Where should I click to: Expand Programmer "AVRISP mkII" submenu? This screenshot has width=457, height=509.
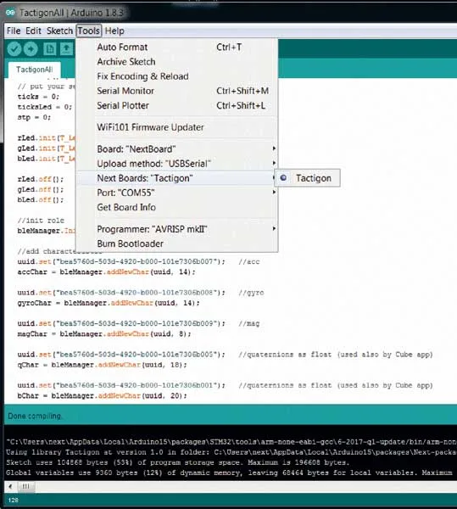(x=177, y=229)
